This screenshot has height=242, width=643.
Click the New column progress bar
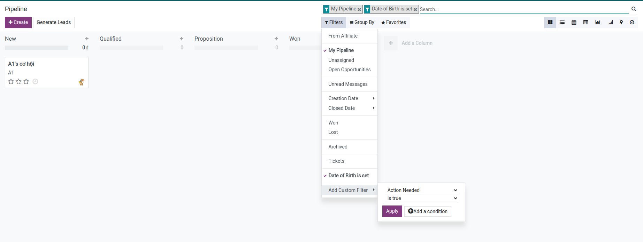point(37,48)
